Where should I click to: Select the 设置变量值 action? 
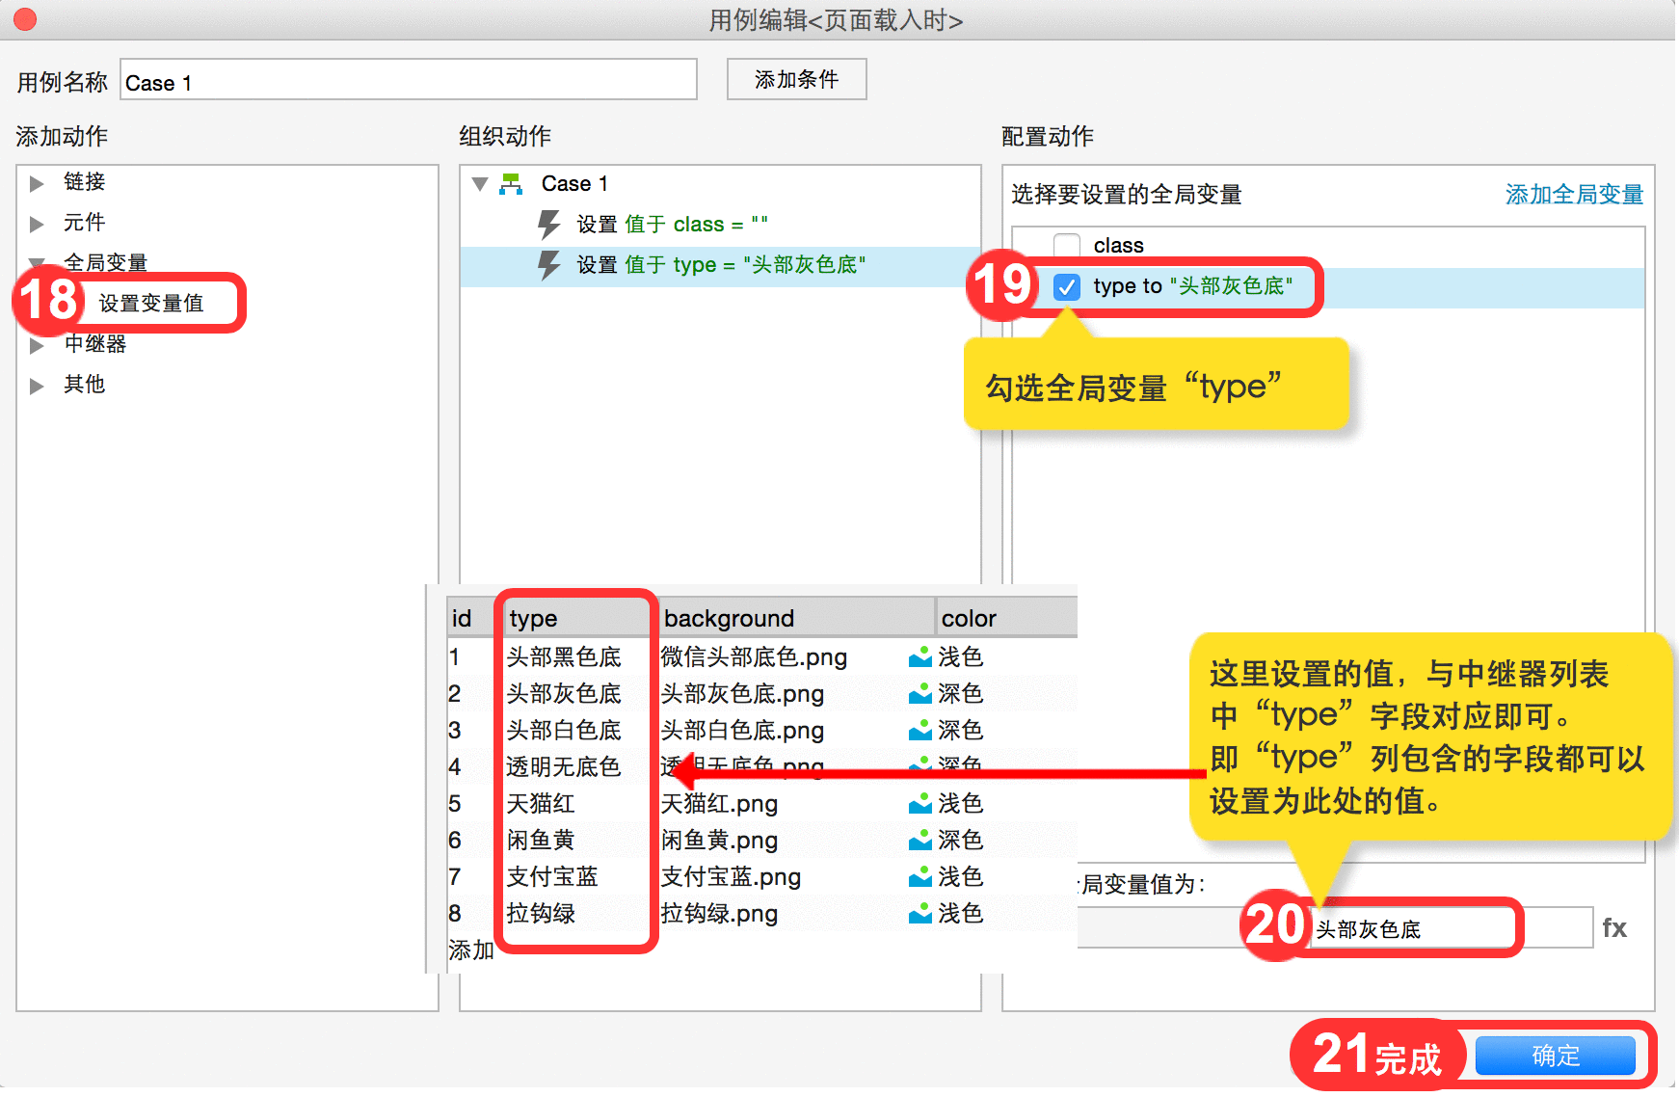click(x=151, y=303)
